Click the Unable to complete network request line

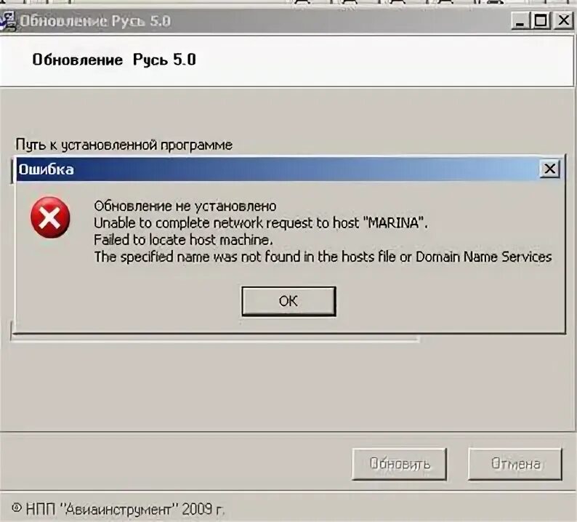point(261,223)
